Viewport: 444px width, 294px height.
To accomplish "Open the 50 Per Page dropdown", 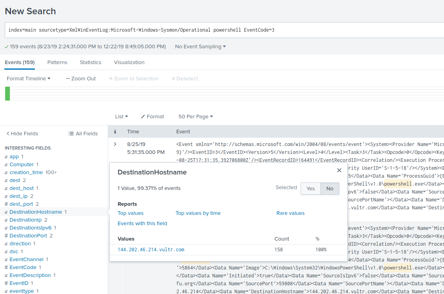I will [195, 117].
